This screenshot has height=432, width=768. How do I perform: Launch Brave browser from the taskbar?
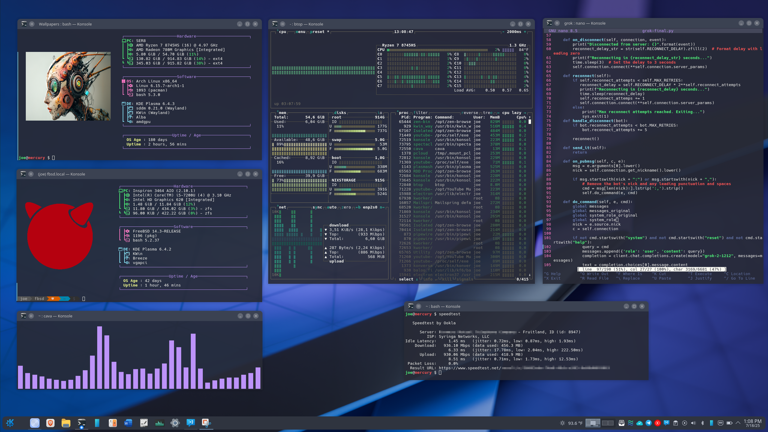[50, 423]
